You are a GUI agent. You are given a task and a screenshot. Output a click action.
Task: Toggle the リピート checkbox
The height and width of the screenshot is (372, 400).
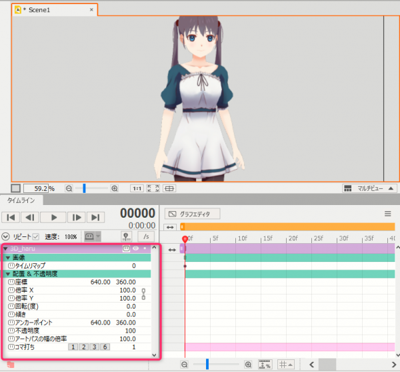point(36,237)
